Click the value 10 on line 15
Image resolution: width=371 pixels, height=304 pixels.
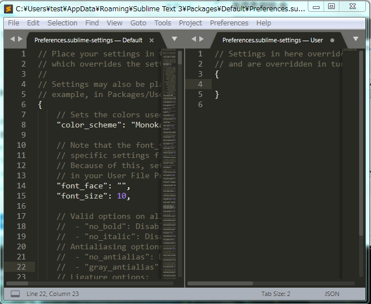click(121, 196)
